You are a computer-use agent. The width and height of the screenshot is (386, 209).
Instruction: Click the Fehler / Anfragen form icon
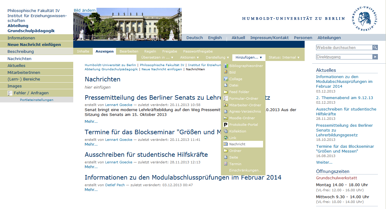pos(10,93)
